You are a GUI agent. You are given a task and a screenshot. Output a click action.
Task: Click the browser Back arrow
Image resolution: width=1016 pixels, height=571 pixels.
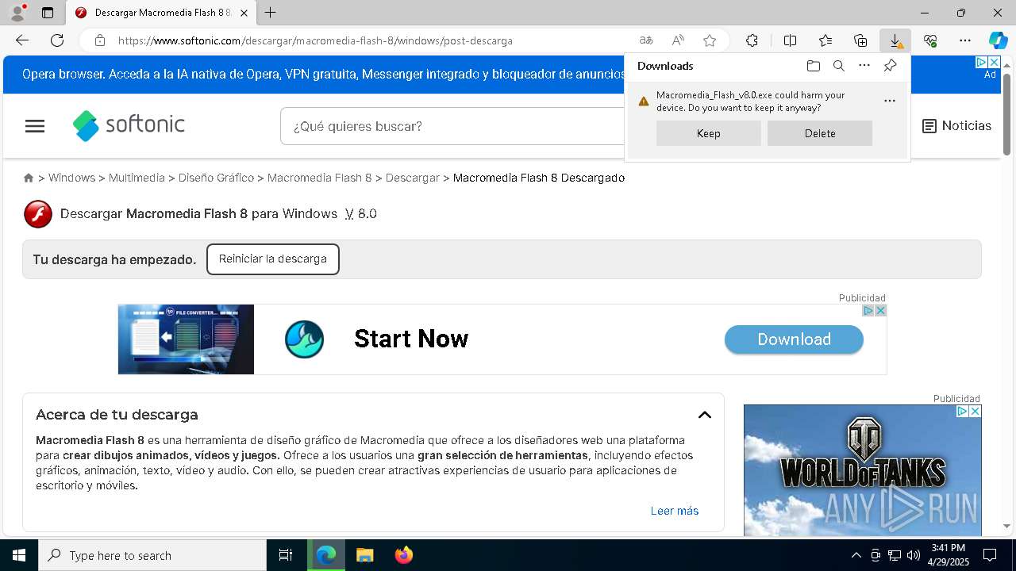(22, 40)
